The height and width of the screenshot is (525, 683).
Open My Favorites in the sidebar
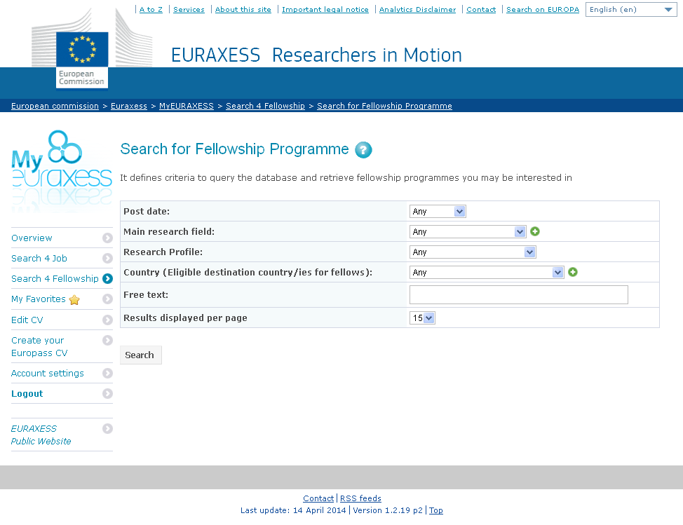point(39,299)
